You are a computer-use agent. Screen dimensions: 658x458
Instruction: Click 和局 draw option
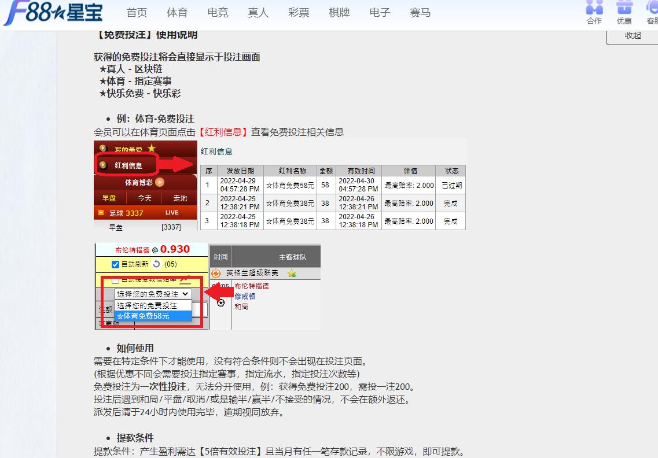coord(241,306)
